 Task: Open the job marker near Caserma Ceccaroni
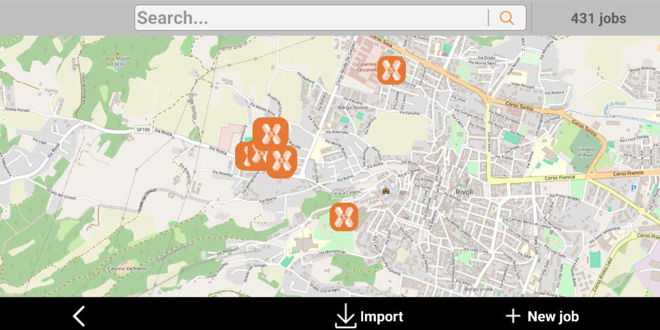click(391, 70)
